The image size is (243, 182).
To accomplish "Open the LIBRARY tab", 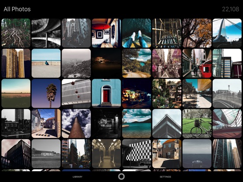I will [77, 177].
